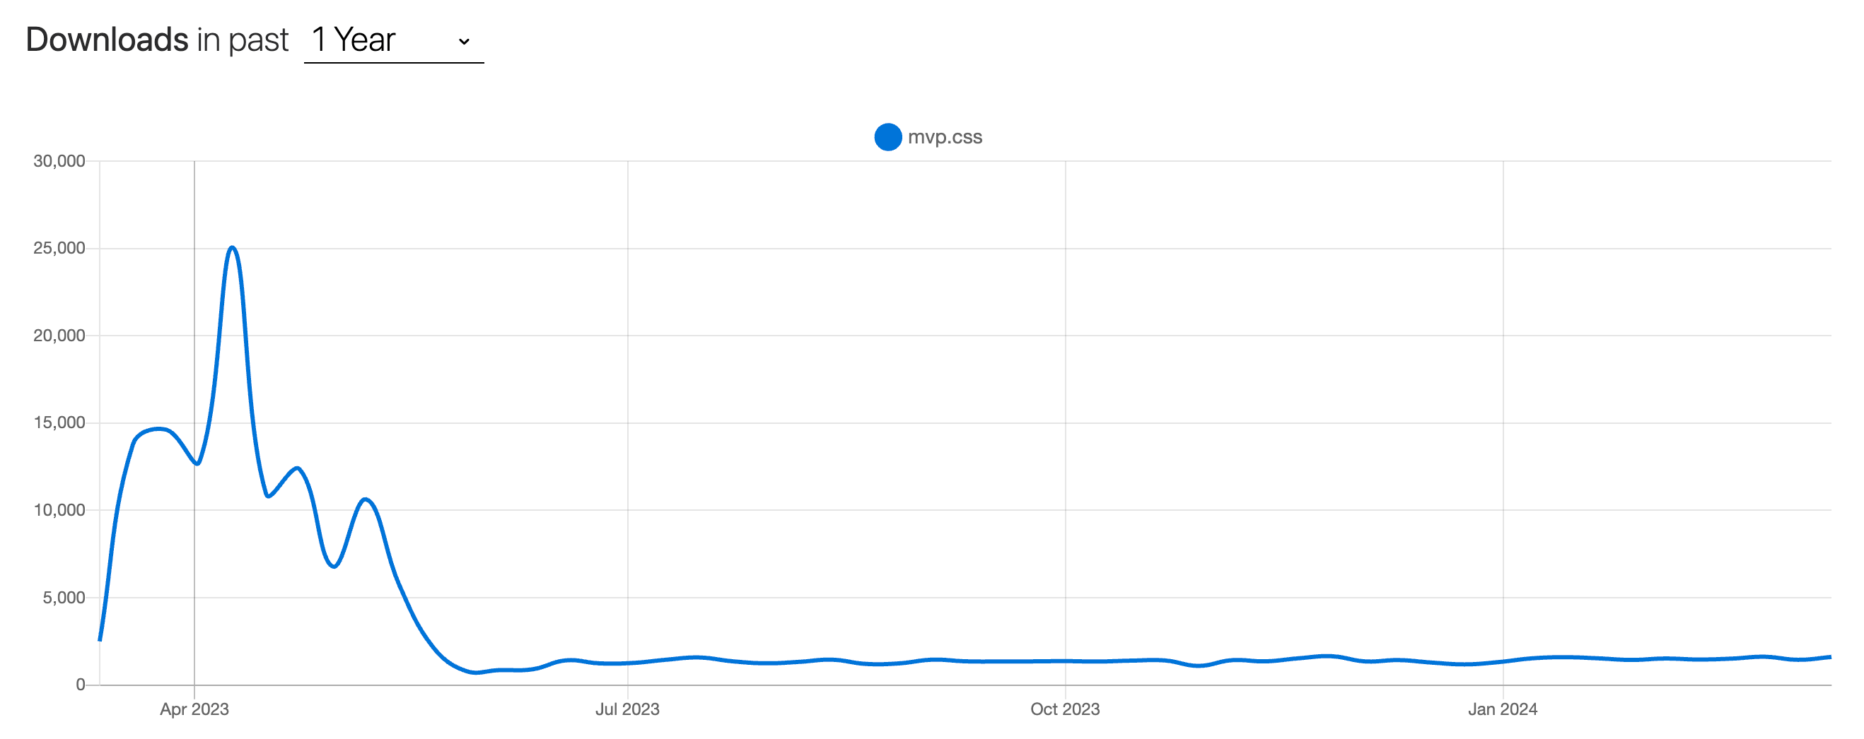1864x739 pixels.
Task: Click the blue mvp.css legend circle
Action: (887, 136)
